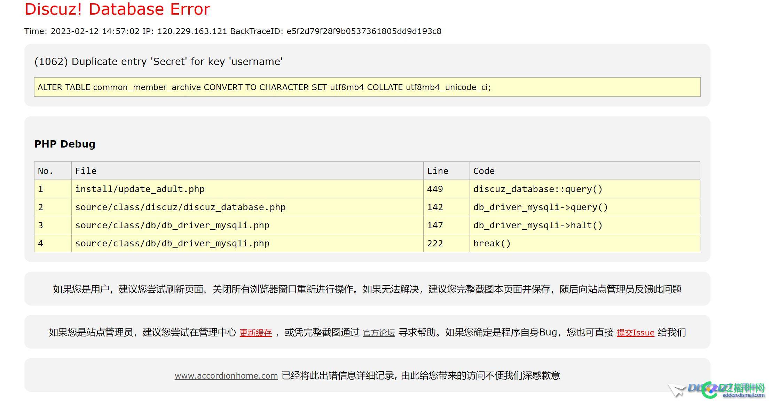This screenshot has width=771, height=404.
Task: Click the 已经将此出错信息详细记录 apology text
Action: tap(421, 375)
